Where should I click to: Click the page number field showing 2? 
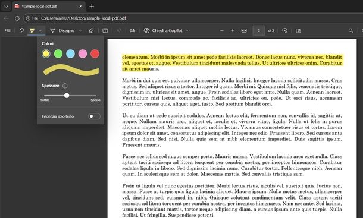tap(259, 30)
